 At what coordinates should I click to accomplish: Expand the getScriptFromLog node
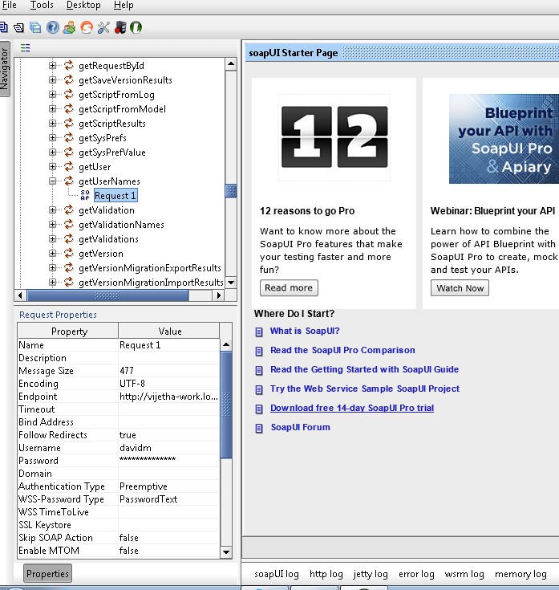(53, 95)
